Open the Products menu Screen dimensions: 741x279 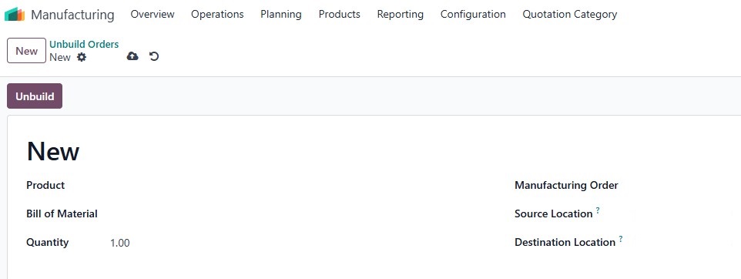pos(340,14)
